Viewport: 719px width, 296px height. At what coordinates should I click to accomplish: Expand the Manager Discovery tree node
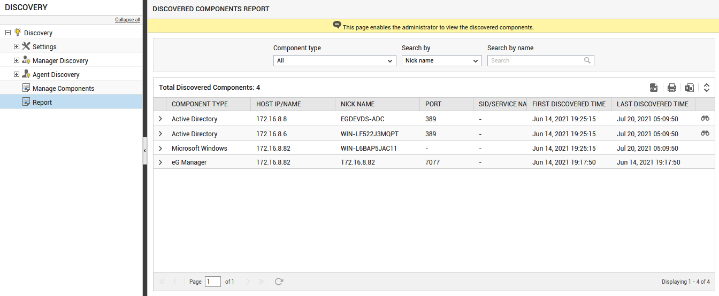pos(17,60)
